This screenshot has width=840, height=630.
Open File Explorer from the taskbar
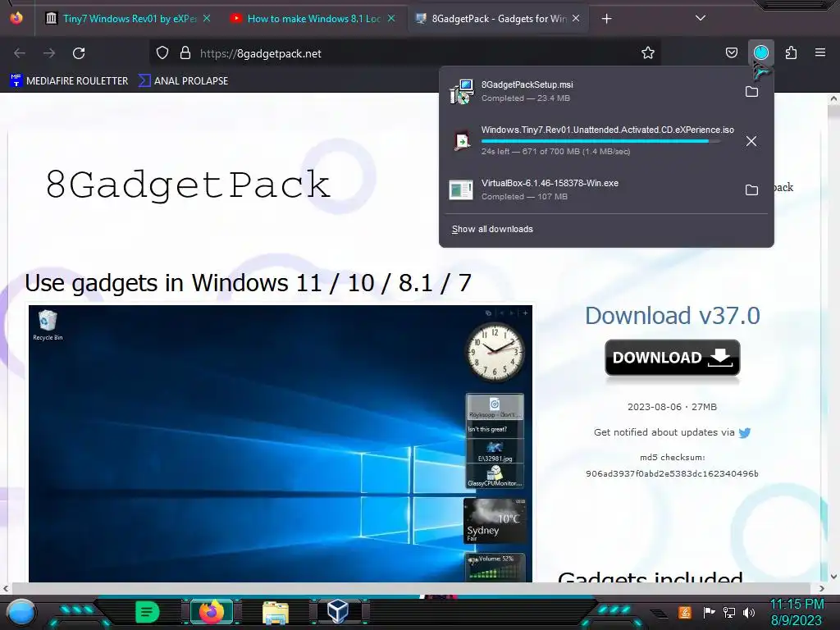coord(276,612)
